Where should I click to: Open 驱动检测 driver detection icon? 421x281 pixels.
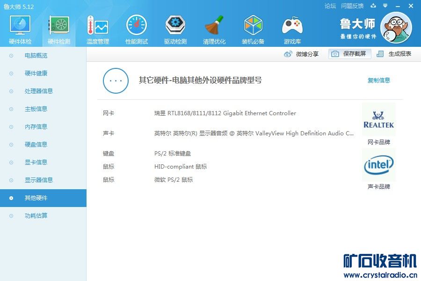point(175,25)
